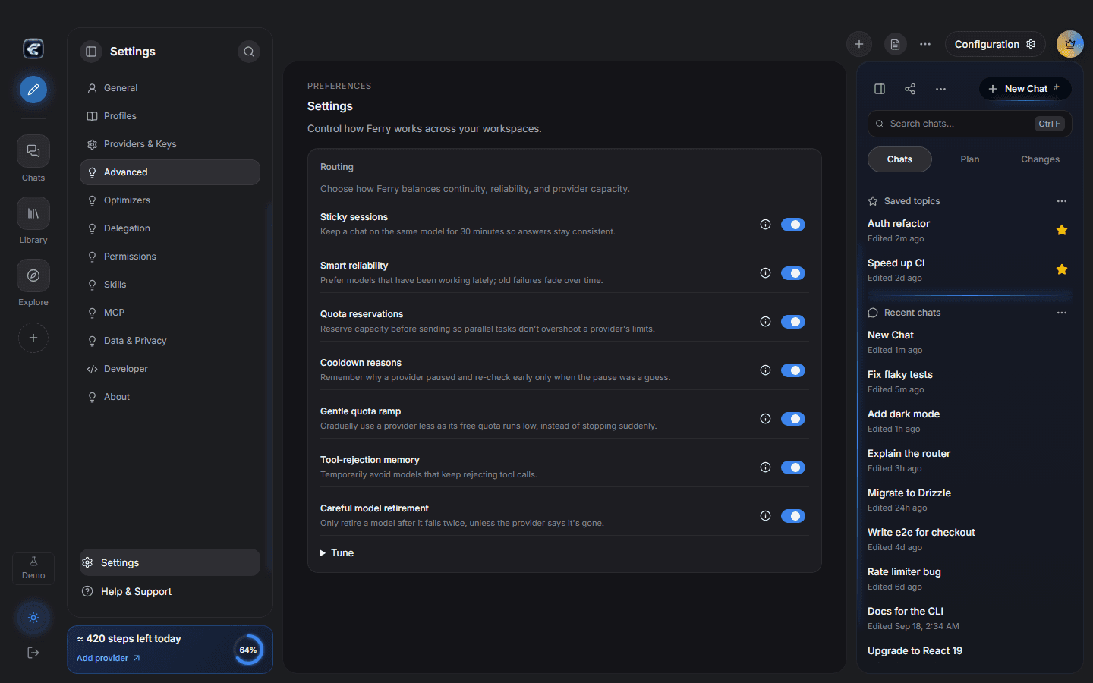Open General settings section
This screenshot has width=1093, height=683.
coord(170,88)
